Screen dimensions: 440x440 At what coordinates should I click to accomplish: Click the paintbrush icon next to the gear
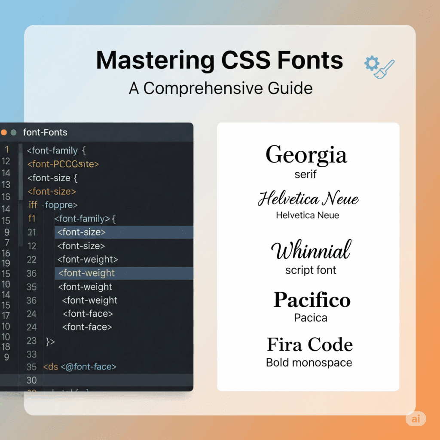385,70
